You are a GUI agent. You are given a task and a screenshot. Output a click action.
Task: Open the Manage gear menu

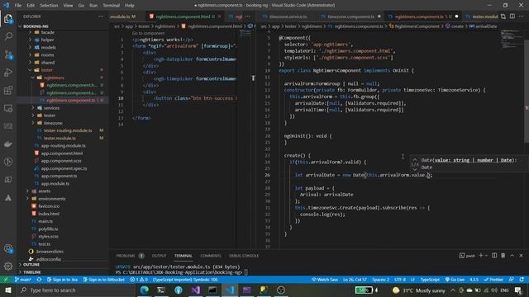click(8, 266)
